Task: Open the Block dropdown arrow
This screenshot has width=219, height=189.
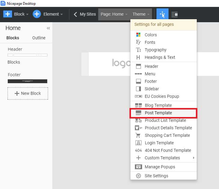Action: 27,14
